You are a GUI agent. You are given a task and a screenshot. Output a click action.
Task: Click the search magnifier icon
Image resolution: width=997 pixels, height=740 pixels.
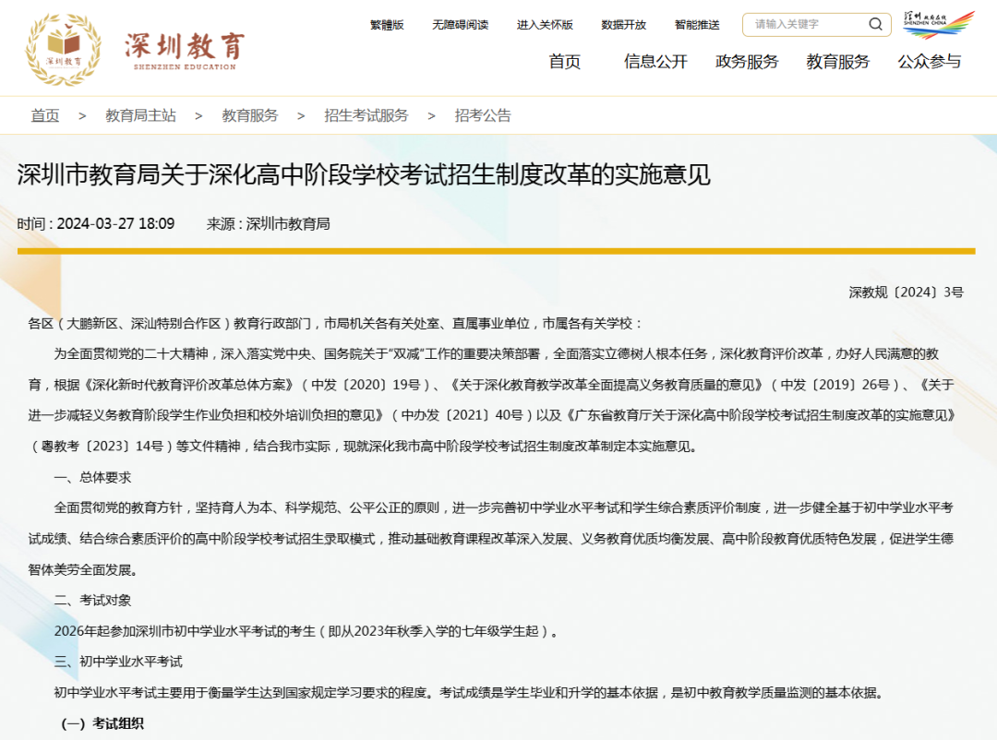coord(875,24)
